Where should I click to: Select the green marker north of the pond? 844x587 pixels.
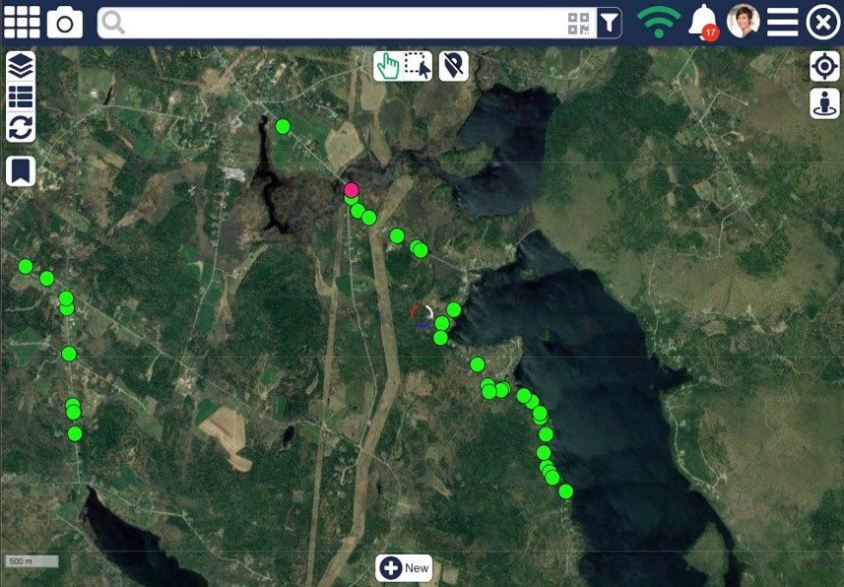pos(283,126)
